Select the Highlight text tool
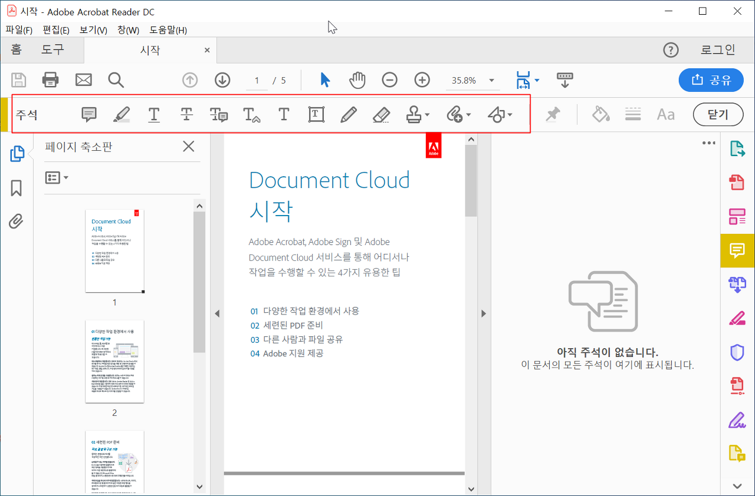Viewport: 755px width, 496px height. [x=122, y=114]
